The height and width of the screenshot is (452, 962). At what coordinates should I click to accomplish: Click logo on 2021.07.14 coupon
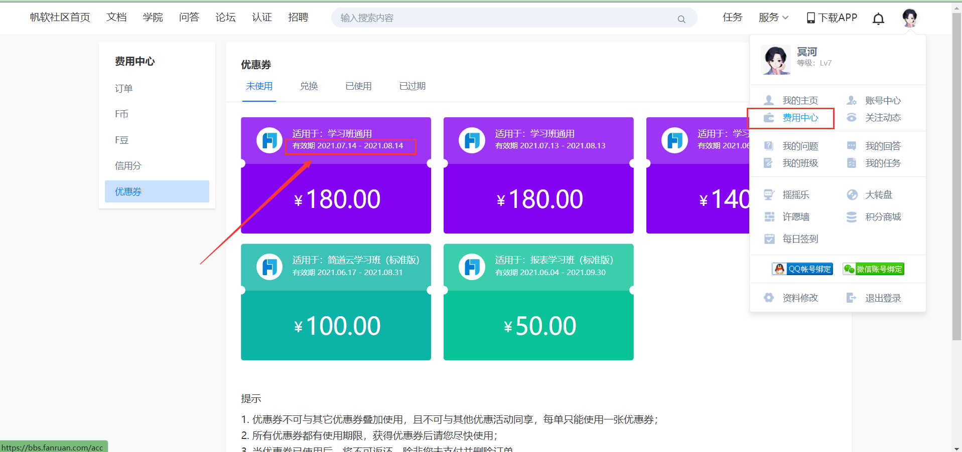point(269,140)
